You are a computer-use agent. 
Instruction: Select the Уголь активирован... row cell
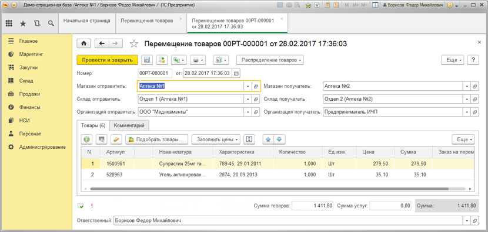click(x=183, y=175)
